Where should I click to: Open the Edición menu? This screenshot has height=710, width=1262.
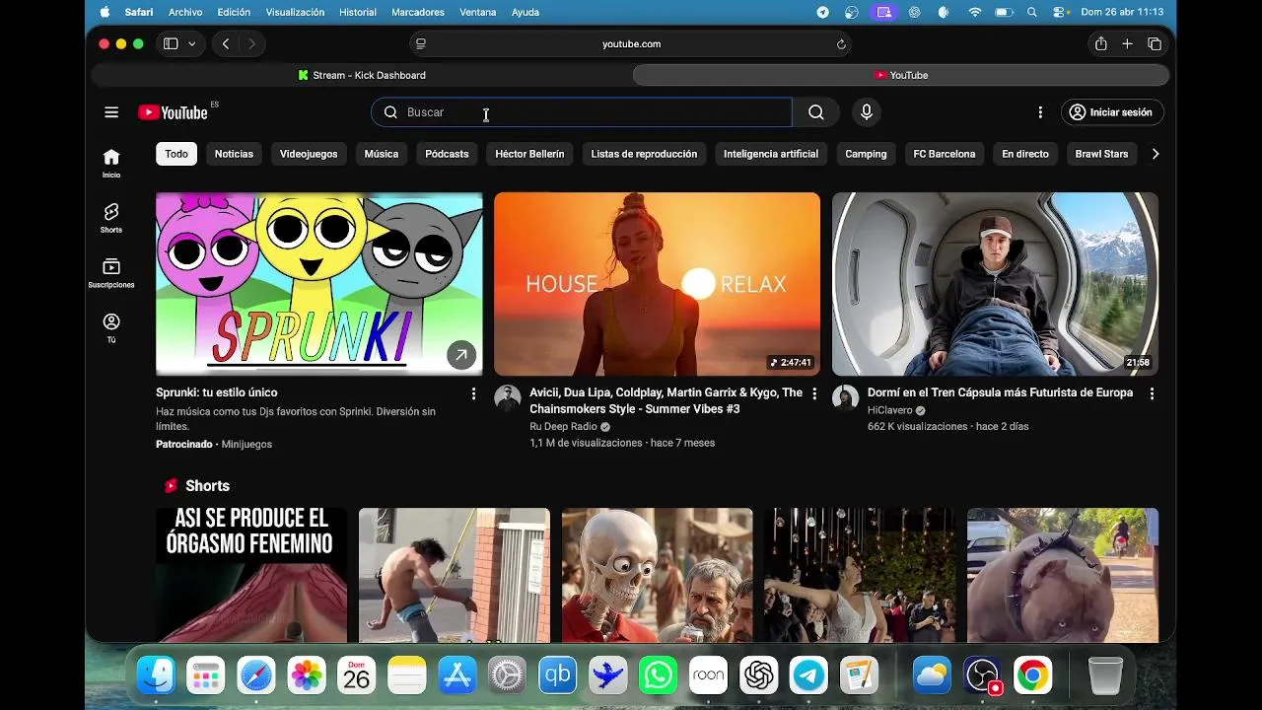point(234,12)
